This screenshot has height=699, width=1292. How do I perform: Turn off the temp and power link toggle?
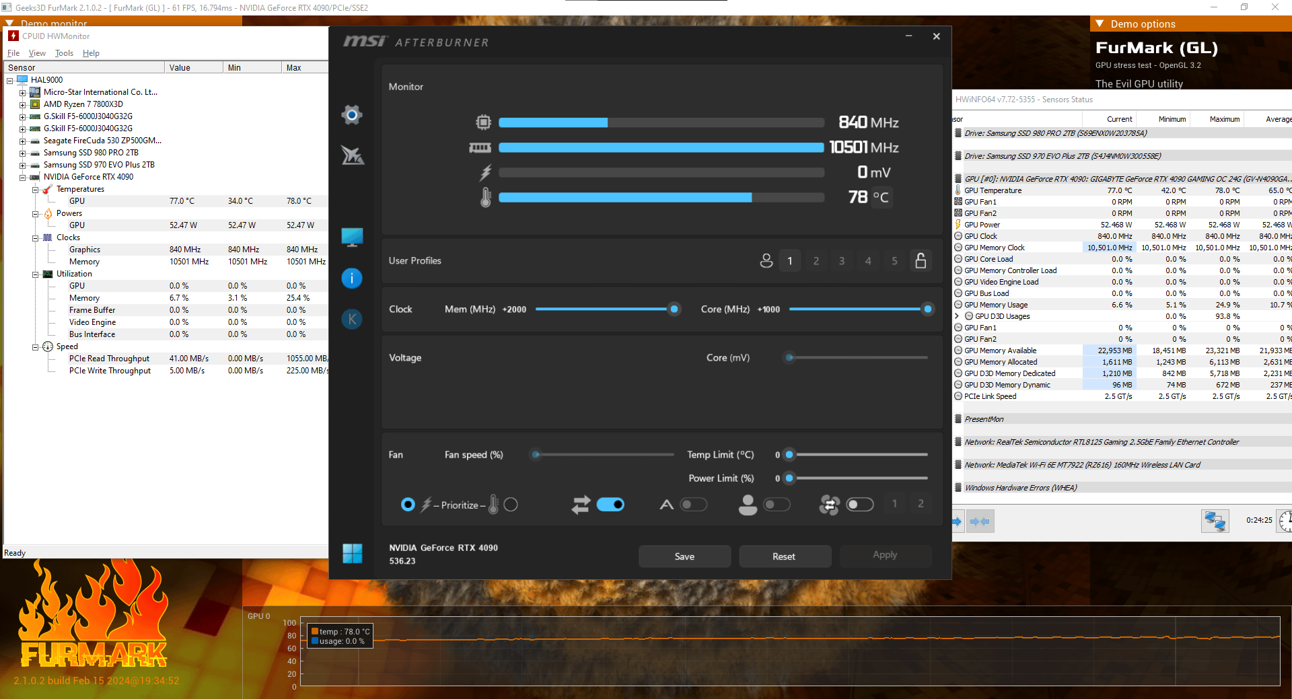pos(610,505)
